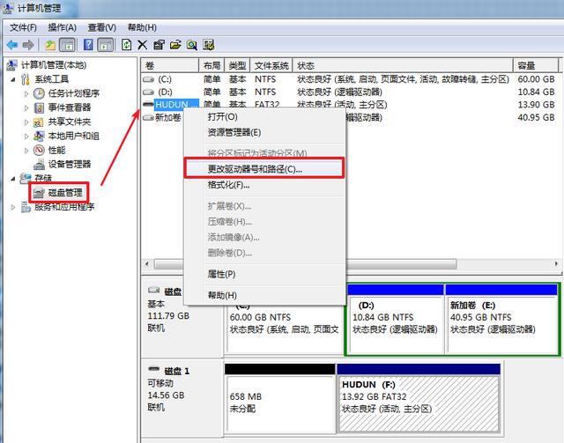Click the properties toolbar icon

click(159, 45)
